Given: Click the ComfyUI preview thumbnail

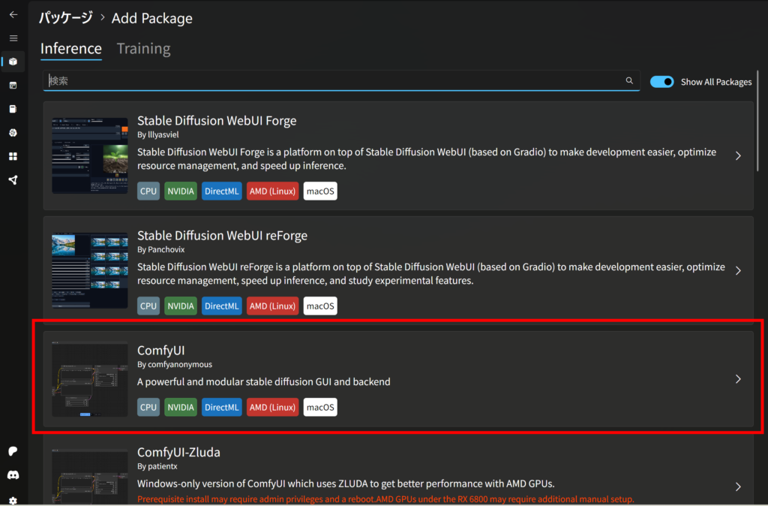Looking at the screenshot, I should [x=90, y=379].
